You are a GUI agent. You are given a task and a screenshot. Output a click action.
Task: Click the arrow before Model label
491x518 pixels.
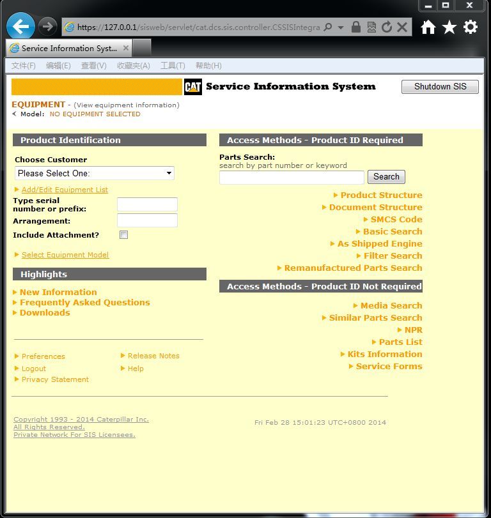coord(14,114)
